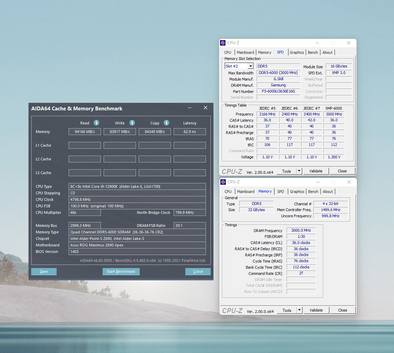The image size is (394, 353).
Task: Click empty L1 Cache Read field
Action: coord(85,145)
